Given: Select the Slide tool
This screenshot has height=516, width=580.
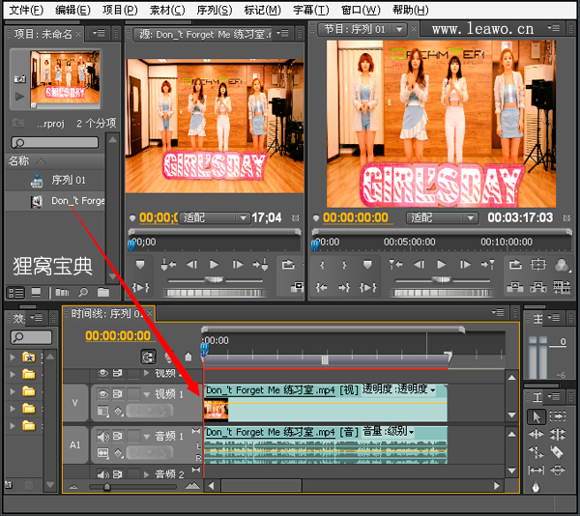Looking at the screenshot, I should (x=558, y=470).
